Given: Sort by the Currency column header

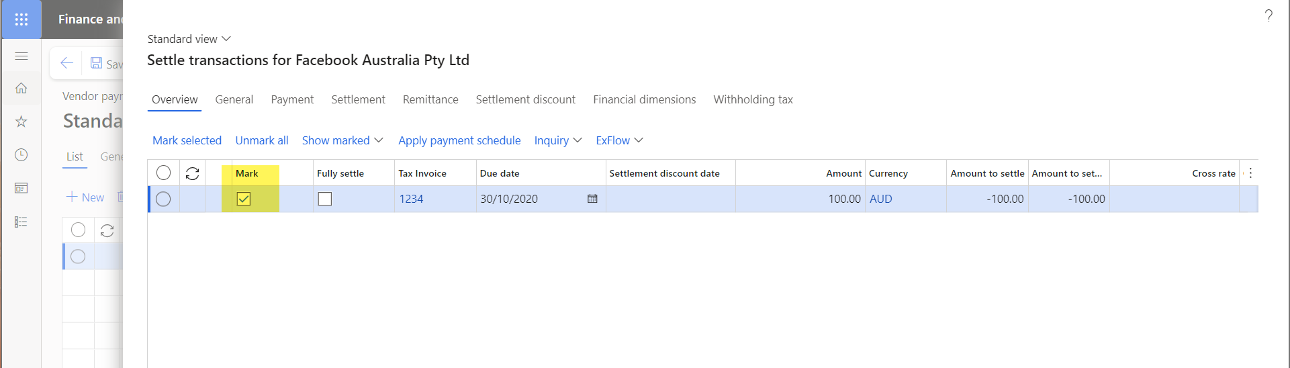Looking at the screenshot, I should [888, 173].
